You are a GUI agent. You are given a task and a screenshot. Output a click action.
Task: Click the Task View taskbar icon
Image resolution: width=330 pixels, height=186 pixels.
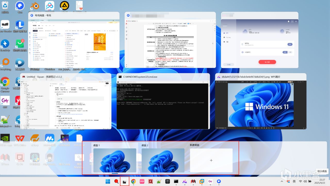click(125, 181)
